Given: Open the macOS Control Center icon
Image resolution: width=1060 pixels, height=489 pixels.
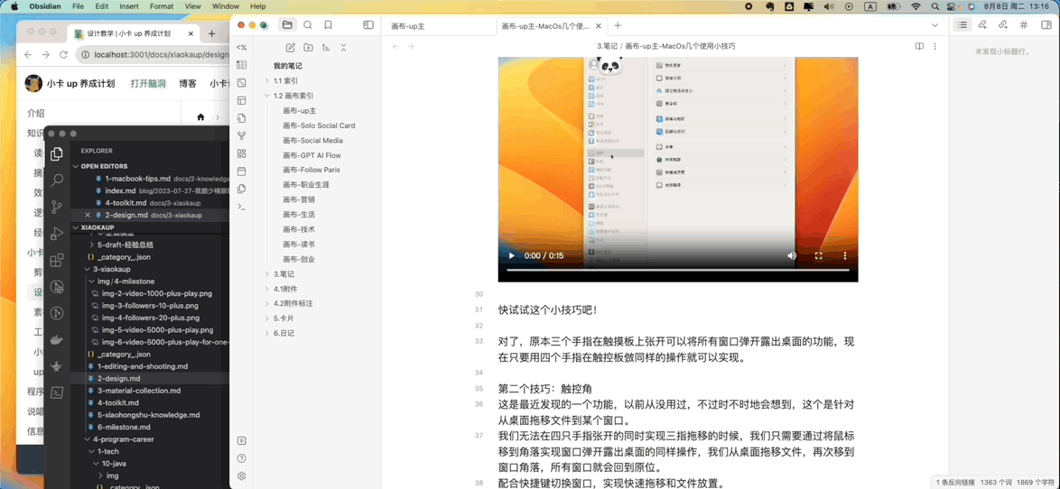Looking at the screenshot, I should [953, 6].
